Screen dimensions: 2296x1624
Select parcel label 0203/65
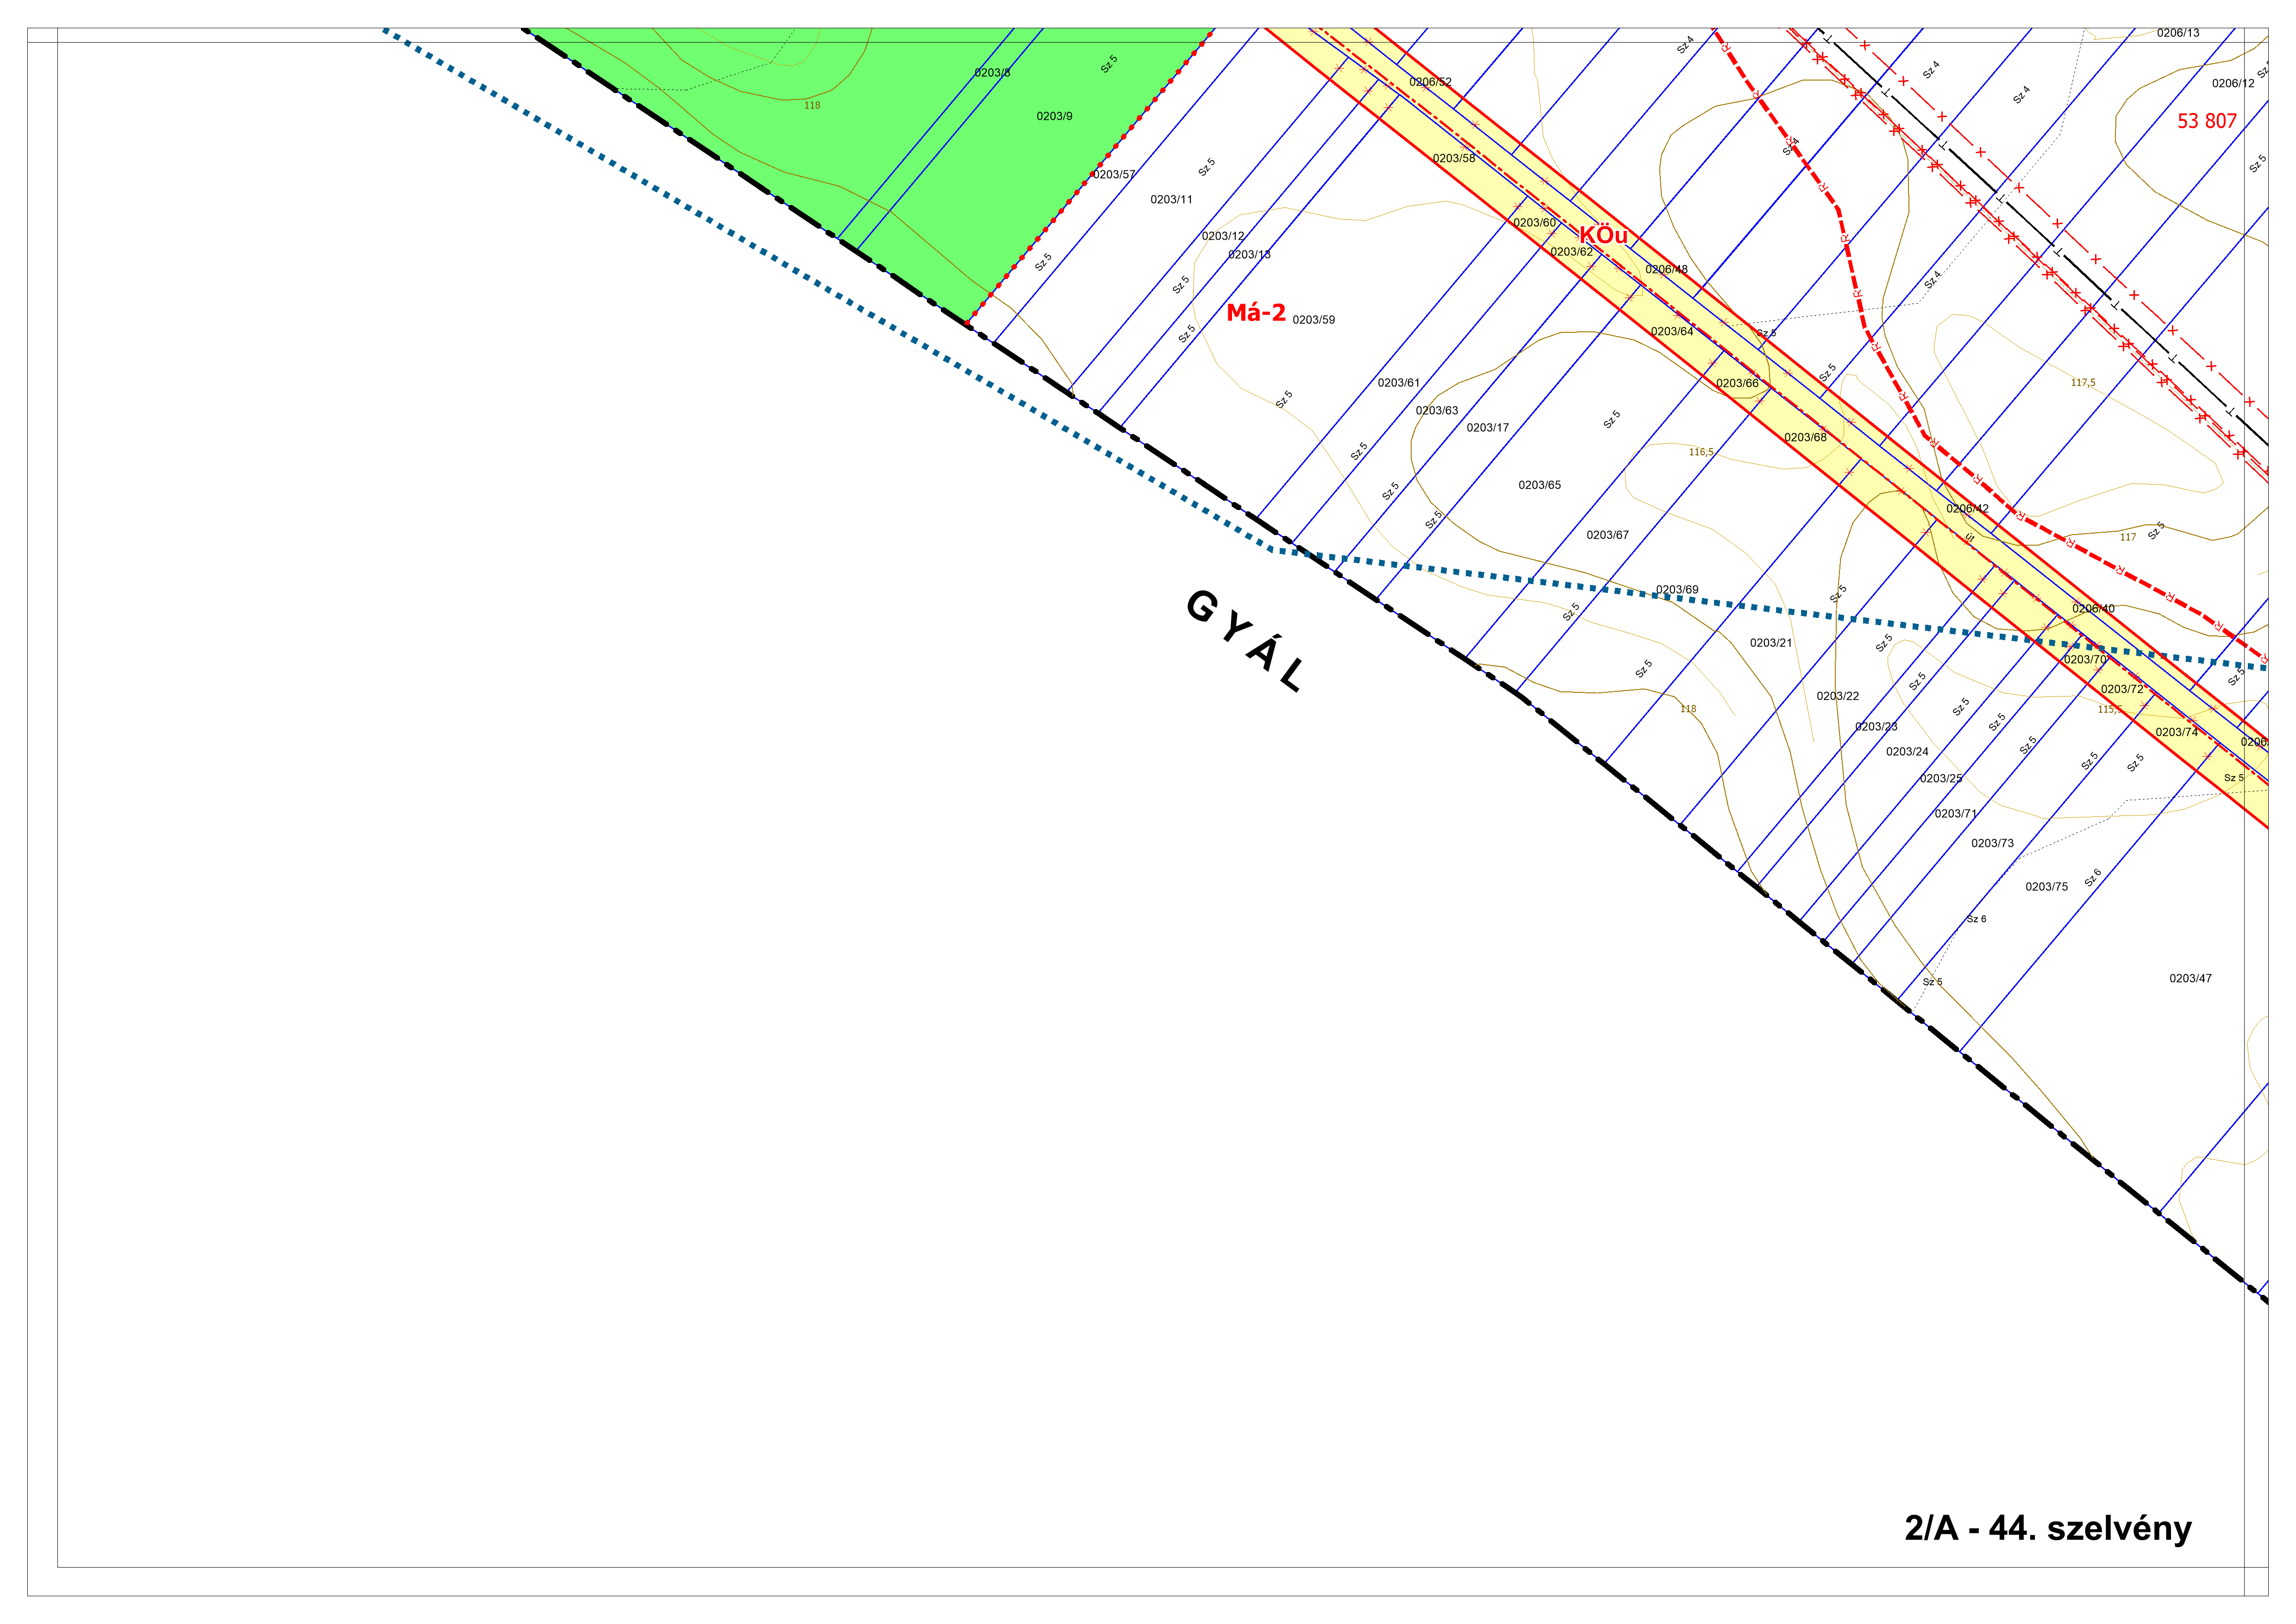[1539, 485]
